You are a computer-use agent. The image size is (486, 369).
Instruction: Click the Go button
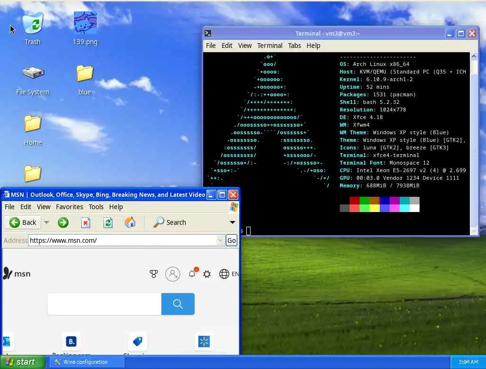click(232, 240)
